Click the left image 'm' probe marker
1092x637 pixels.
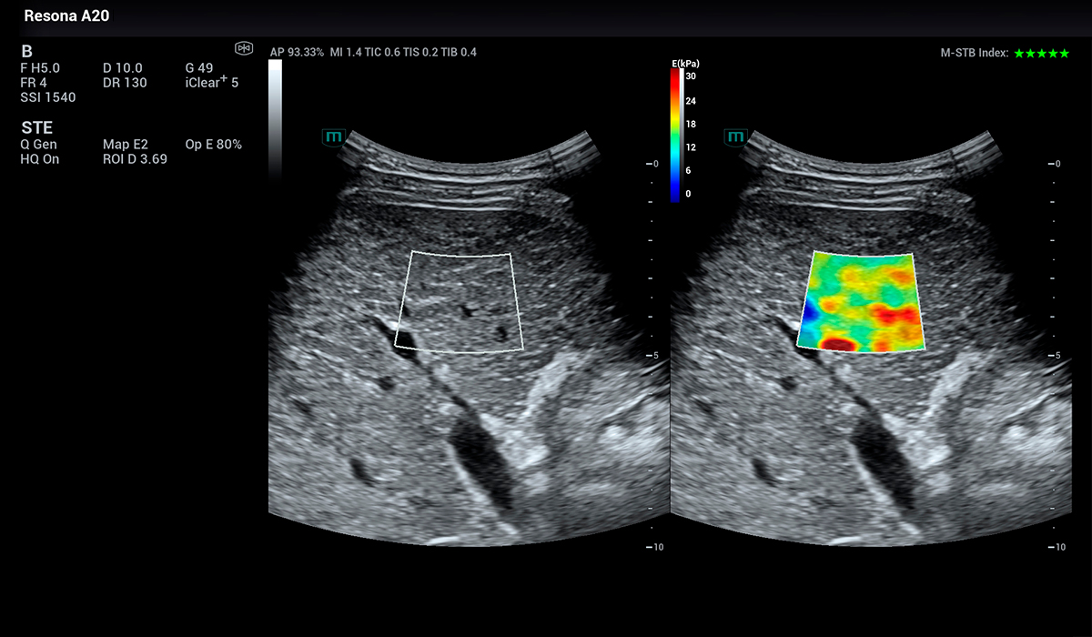coord(334,137)
